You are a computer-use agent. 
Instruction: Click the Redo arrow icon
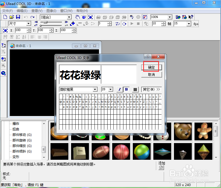coord(33,17)
